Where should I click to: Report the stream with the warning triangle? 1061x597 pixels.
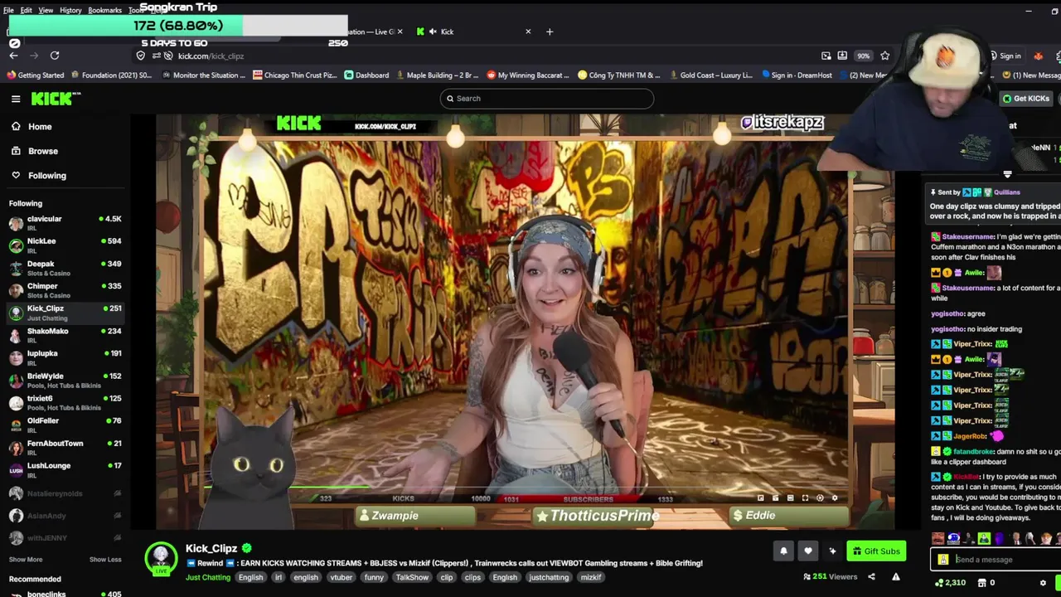click(896, 577)
